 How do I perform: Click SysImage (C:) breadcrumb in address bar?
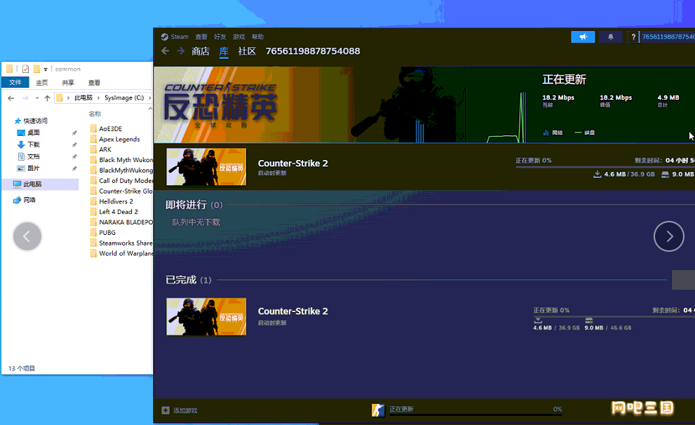pyautogui.click(x=124, y=97)
